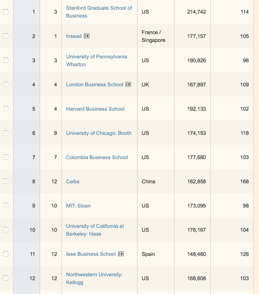Open the Insead school link
The height and width of the screenshot is (294, 259).
tap(74, 36)
